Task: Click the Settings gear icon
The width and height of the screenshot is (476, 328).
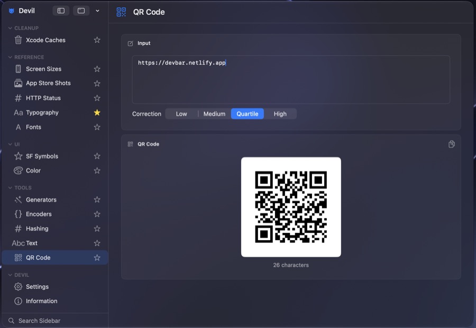Action: click(18, 287)
